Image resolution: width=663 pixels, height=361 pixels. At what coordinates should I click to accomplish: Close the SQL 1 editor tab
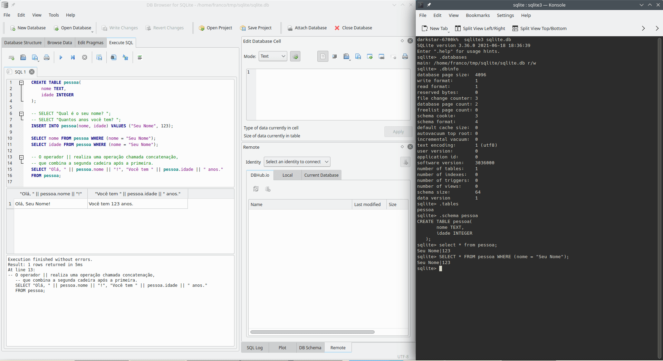point(32,72)
